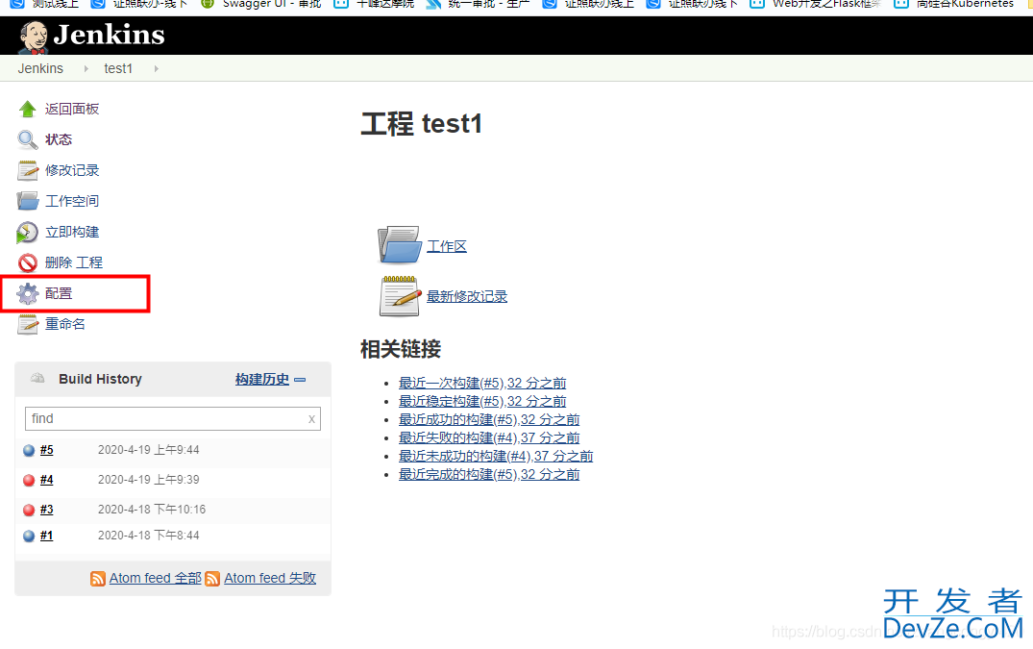Clear the find box with the x
The width and height of the screenshot is (1033, 649).
tap(311, 419)
